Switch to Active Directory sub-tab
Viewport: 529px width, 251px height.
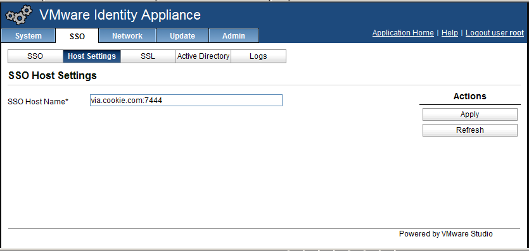tap(203, 56)
